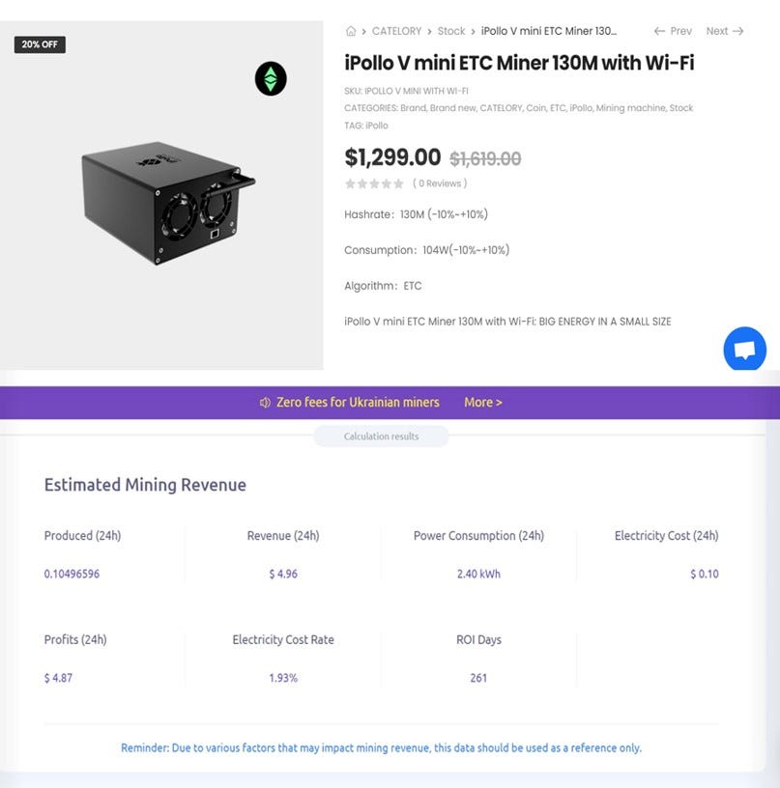Click the iPollo tag link
780x788 pixels.
[377, 126]
